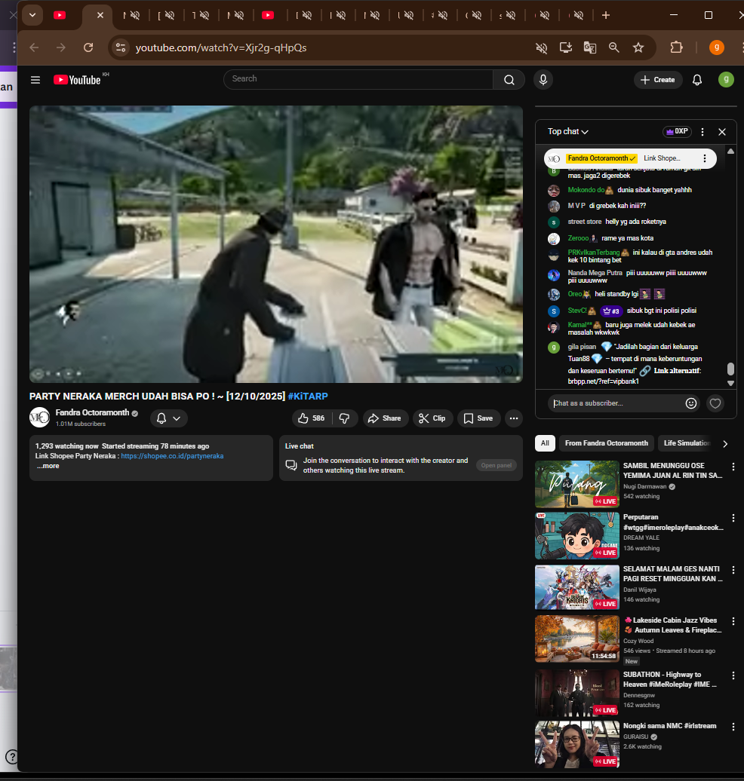The width and height of the screenshot is (744, 781).
Task: Bookmark this page with star icon
Action: [x=638, y=47]
